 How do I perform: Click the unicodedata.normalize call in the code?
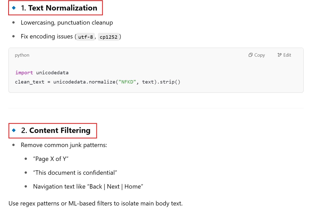pos(85,82)
